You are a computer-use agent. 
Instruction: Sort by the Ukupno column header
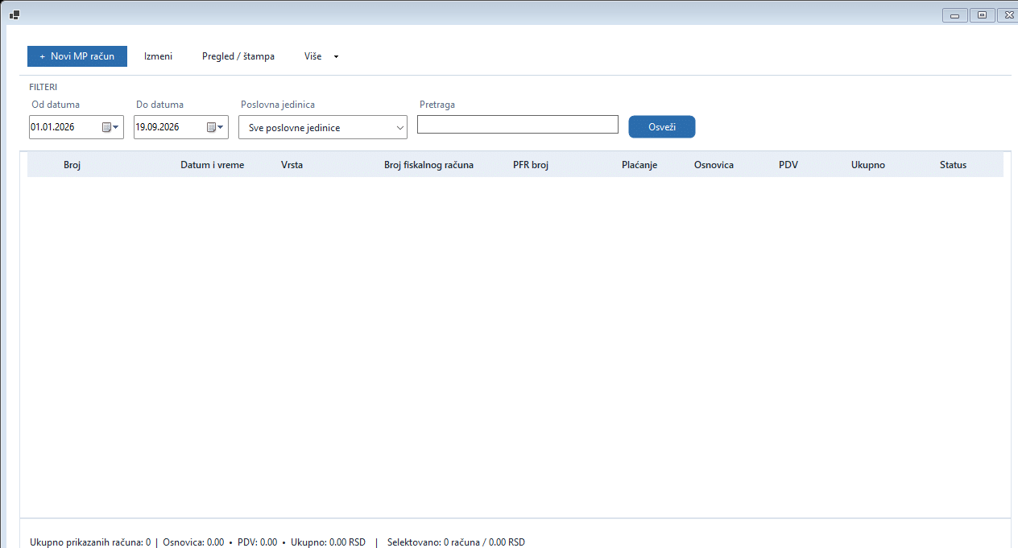pyautogui.click(x=868, y=165)
